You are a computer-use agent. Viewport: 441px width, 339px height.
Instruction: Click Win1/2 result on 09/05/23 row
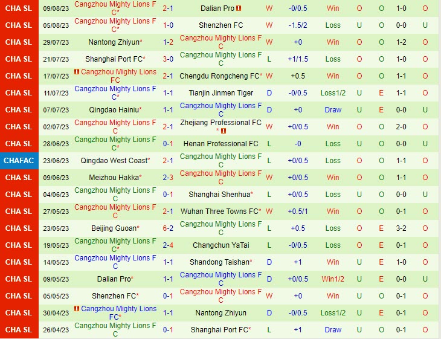(x=333, y=279)
